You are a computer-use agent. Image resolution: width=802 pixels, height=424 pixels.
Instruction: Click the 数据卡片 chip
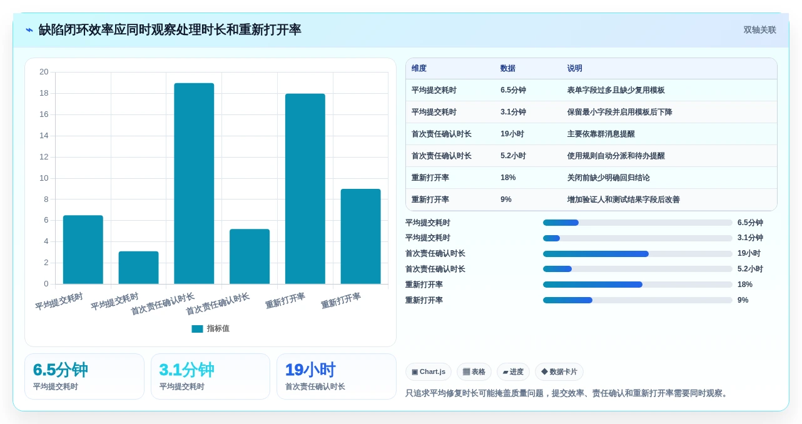559,371
